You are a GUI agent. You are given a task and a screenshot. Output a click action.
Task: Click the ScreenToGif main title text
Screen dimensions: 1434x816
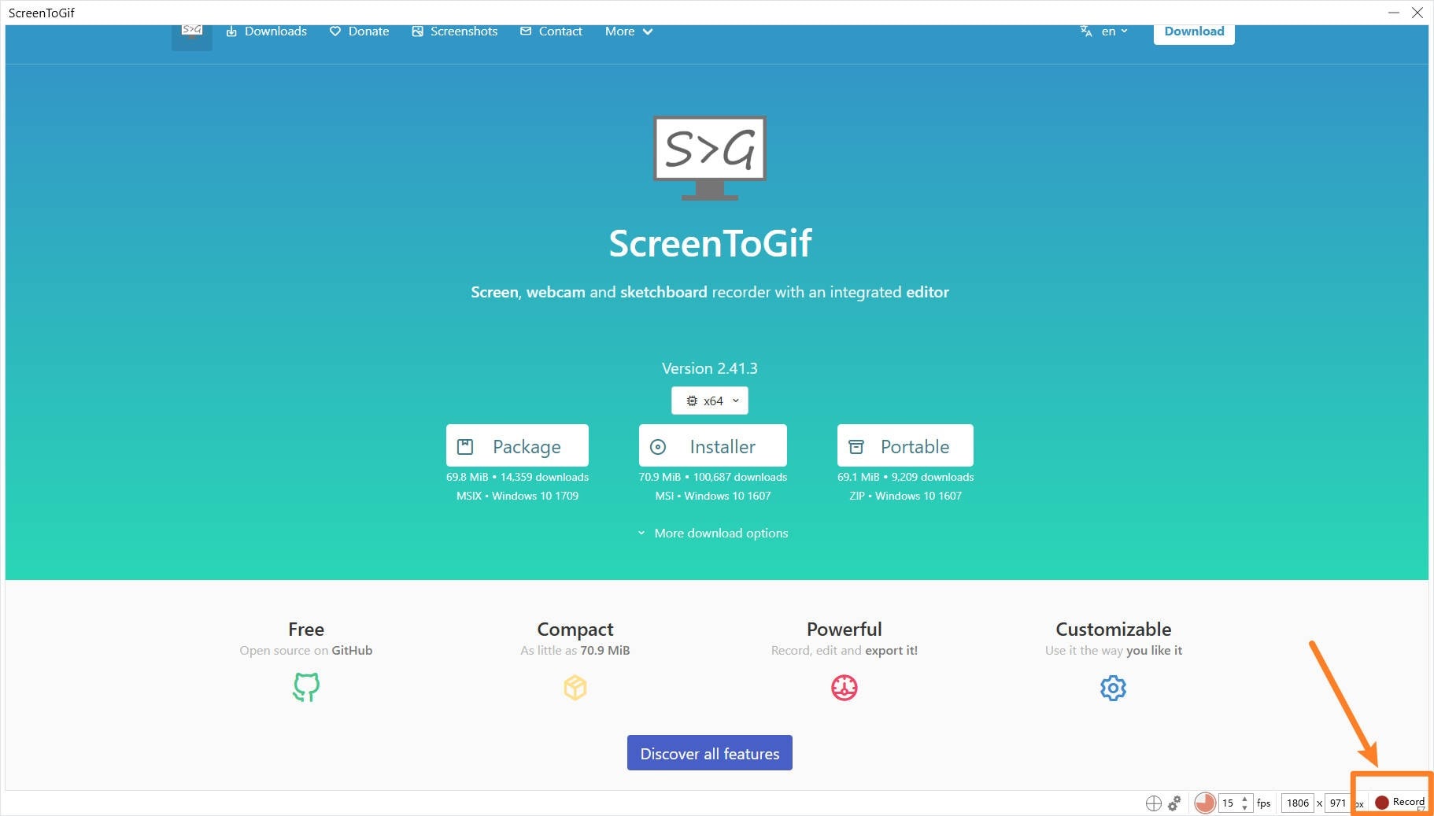coord(710,243)
